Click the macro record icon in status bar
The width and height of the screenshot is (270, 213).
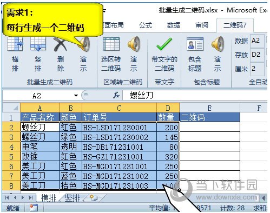click(34, 208)
